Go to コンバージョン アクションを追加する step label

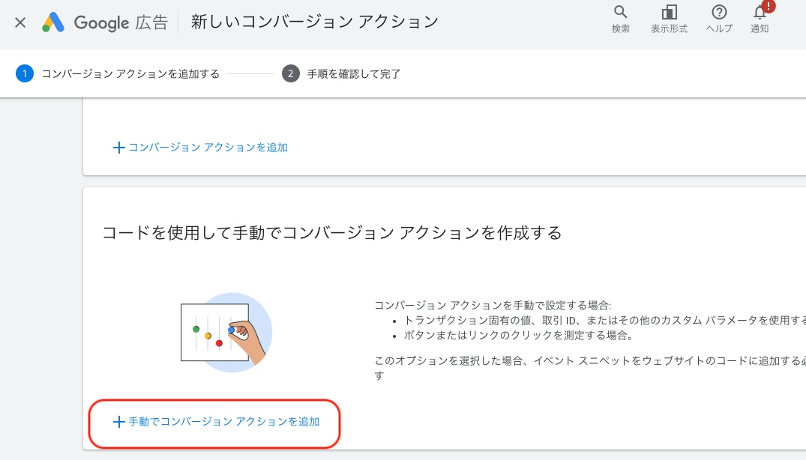pyautogui.click(x=130, y=74)
